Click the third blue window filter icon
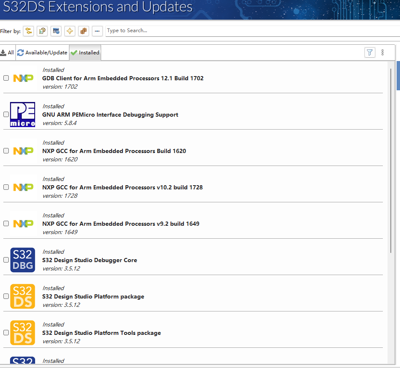The width and height of the screenshot is (400, 375). coord(56,31)
